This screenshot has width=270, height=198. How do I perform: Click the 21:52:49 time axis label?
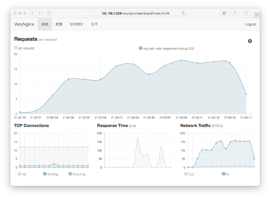20,118
